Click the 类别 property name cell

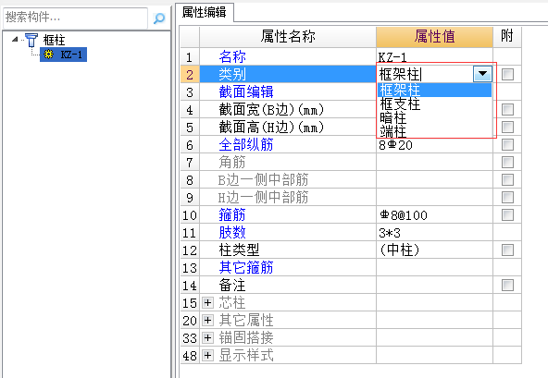288,74
